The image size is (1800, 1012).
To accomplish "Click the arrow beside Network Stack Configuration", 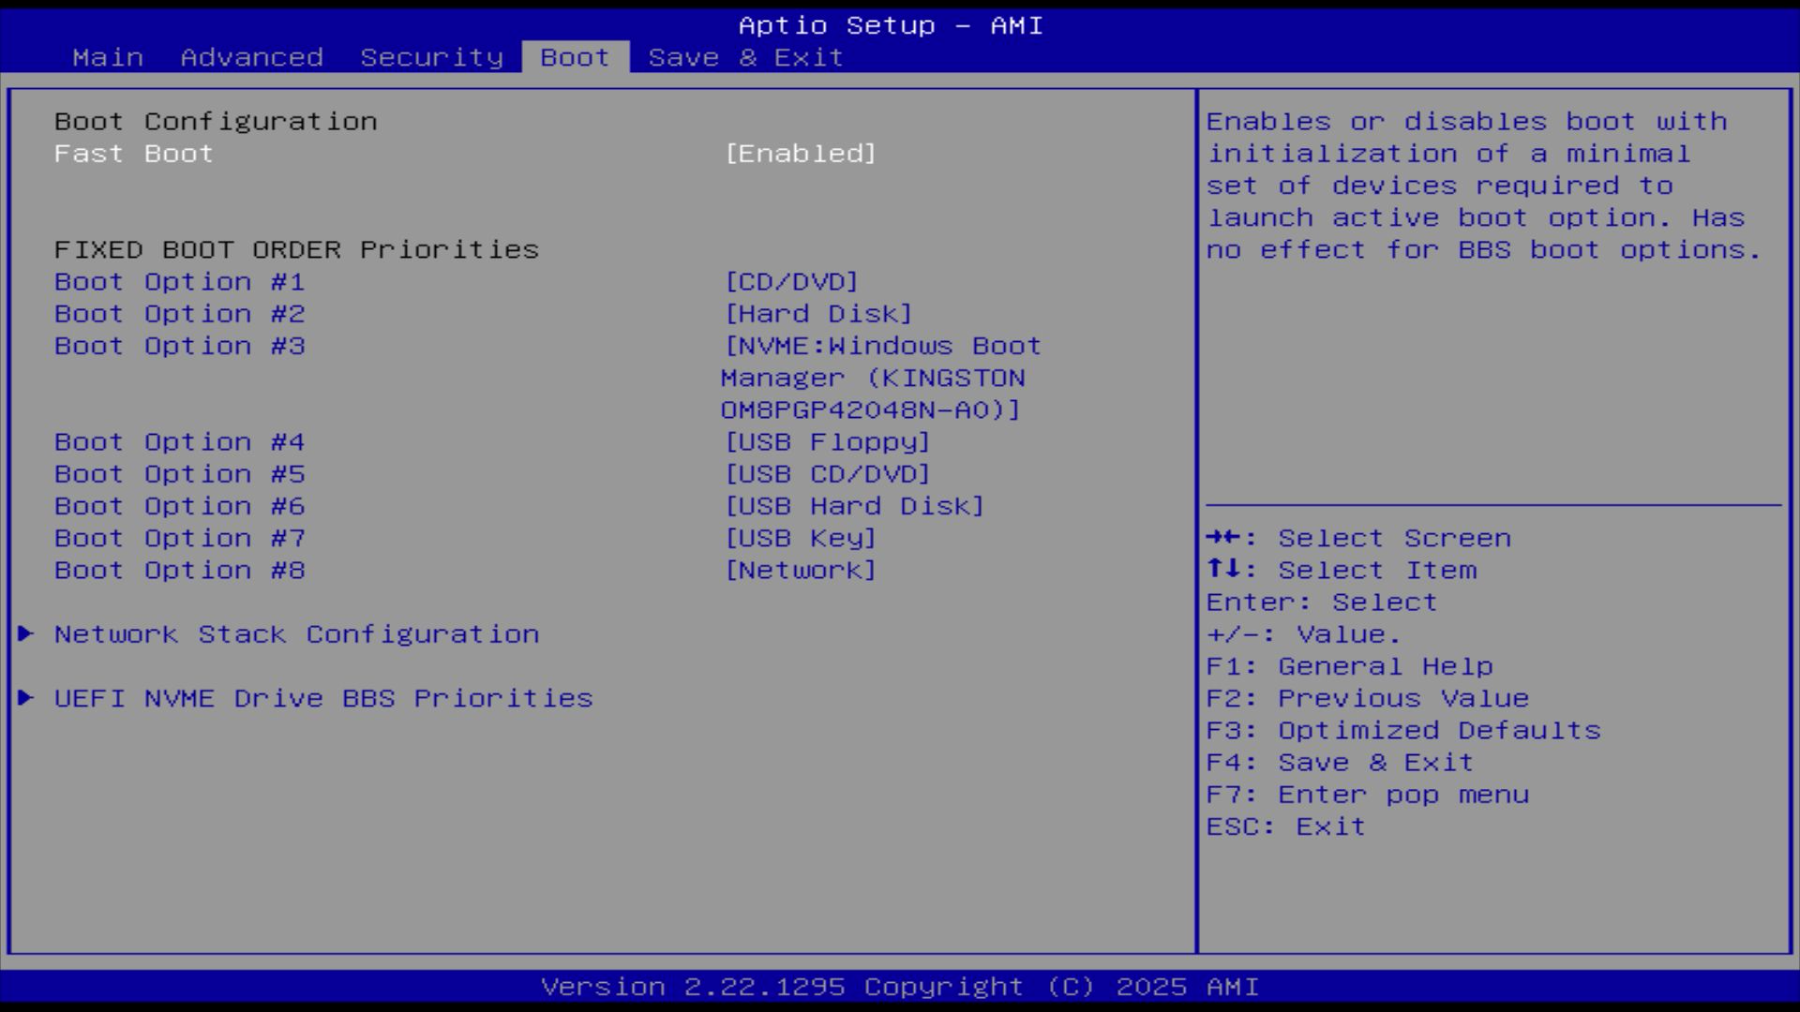I will pos(26,634).
